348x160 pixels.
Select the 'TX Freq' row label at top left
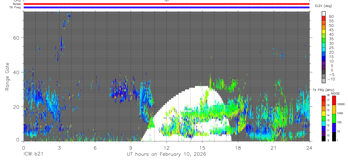click(15, 7)
